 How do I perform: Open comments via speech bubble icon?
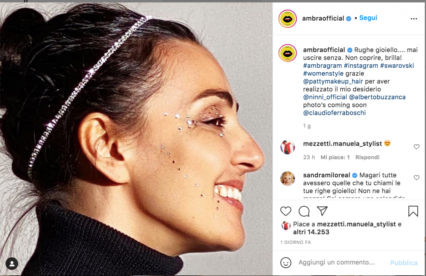[304, 211]
